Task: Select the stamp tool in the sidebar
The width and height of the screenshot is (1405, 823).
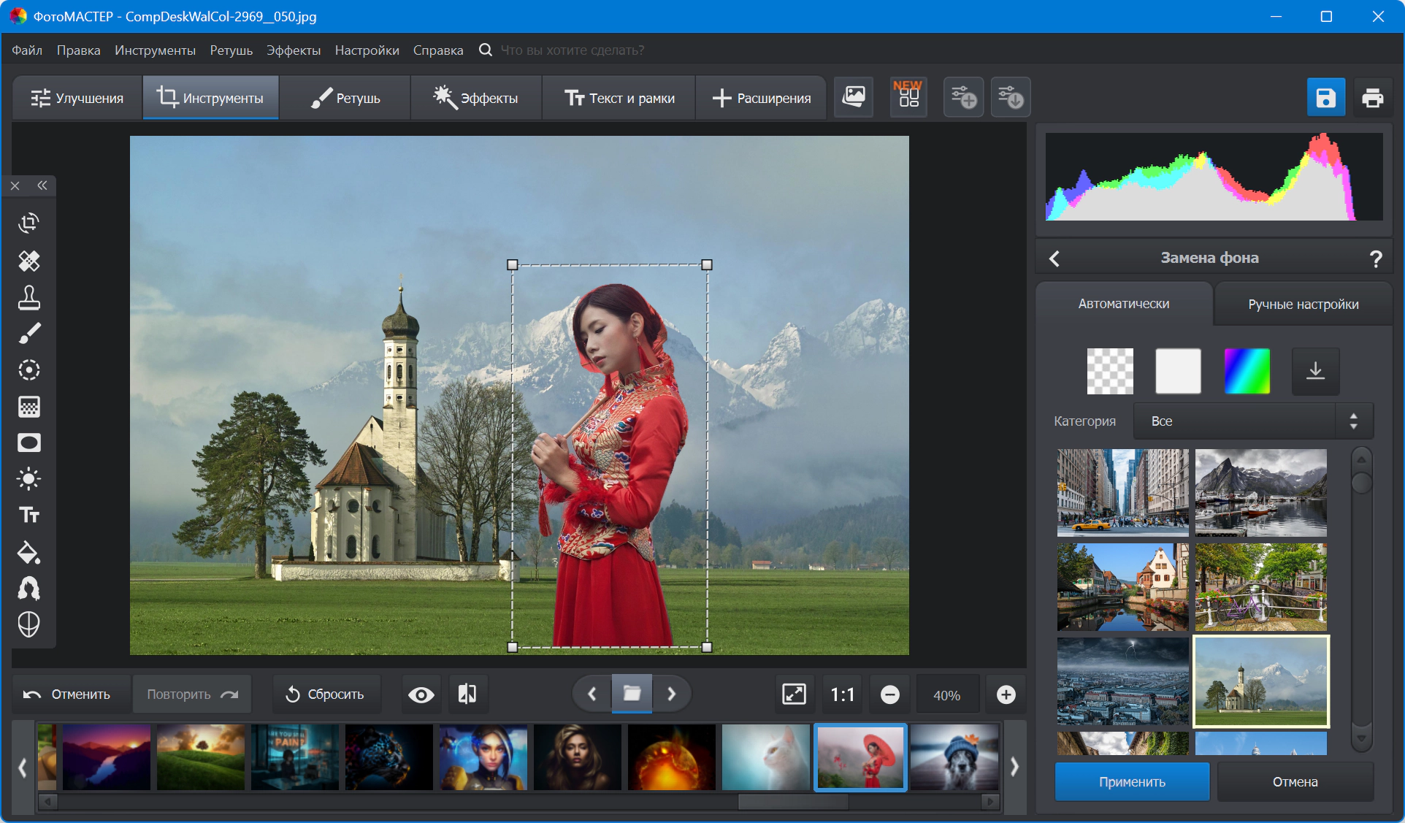Action: tap(28, 297)
